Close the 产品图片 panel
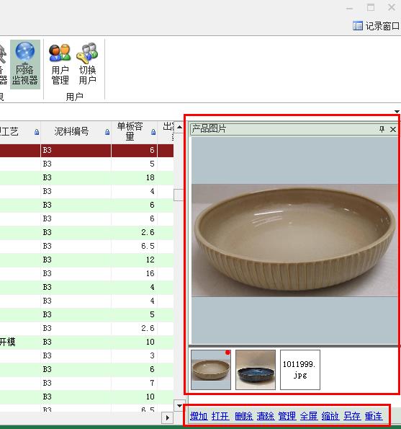401x429 pixels. 393,129
